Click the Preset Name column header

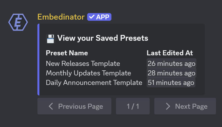(67, 53)
